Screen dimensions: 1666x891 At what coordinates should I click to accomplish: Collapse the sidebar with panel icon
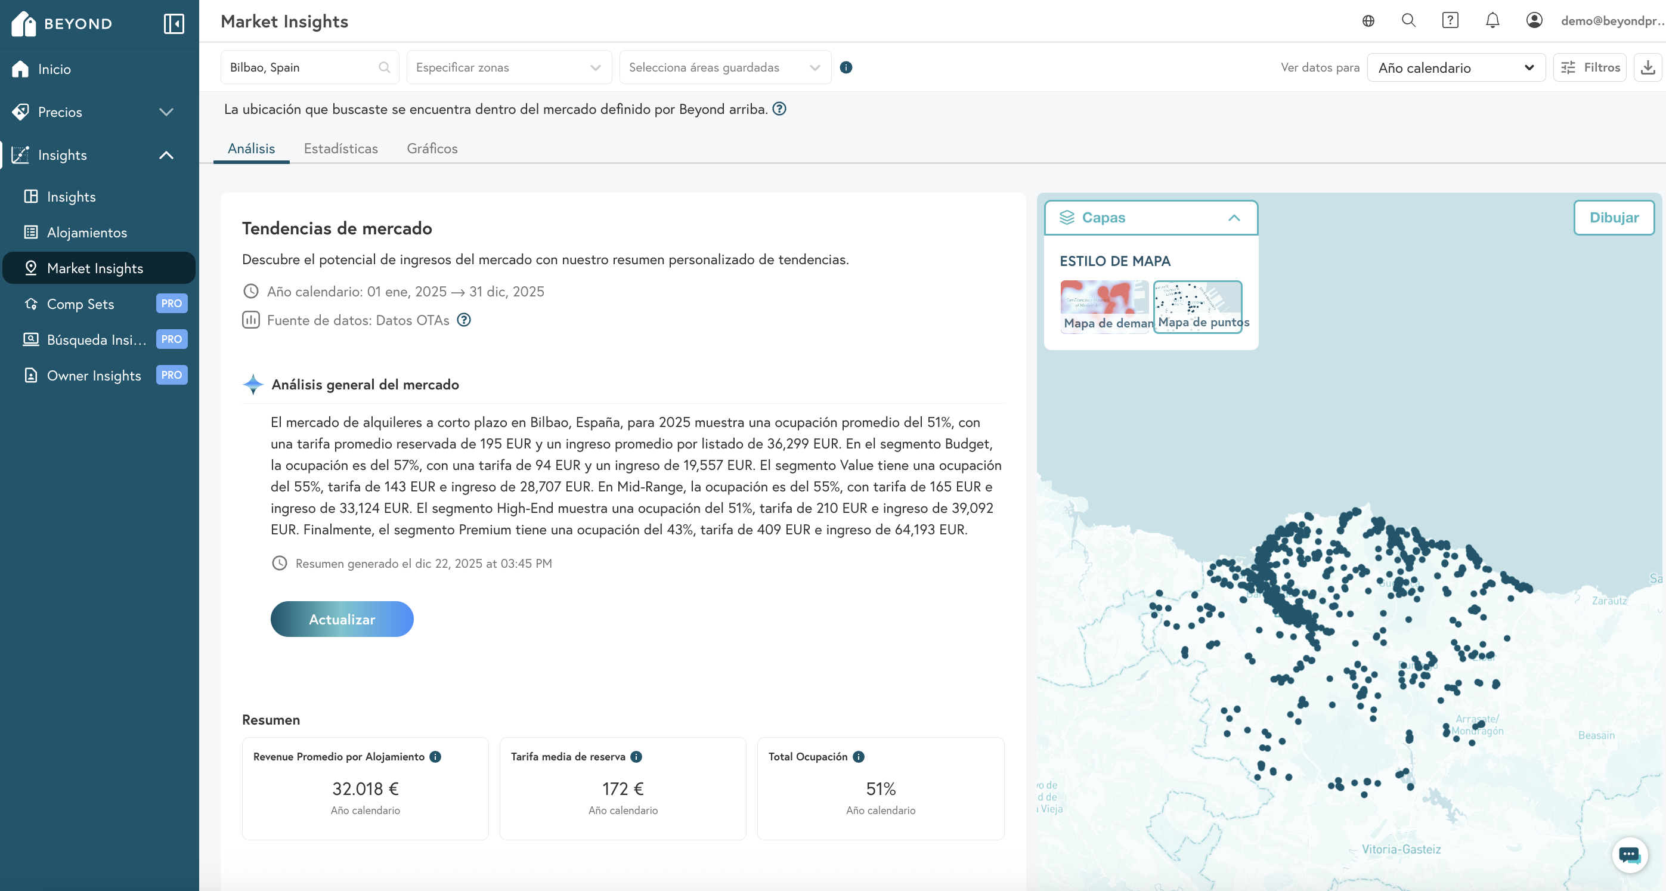[x=174, y=24]
